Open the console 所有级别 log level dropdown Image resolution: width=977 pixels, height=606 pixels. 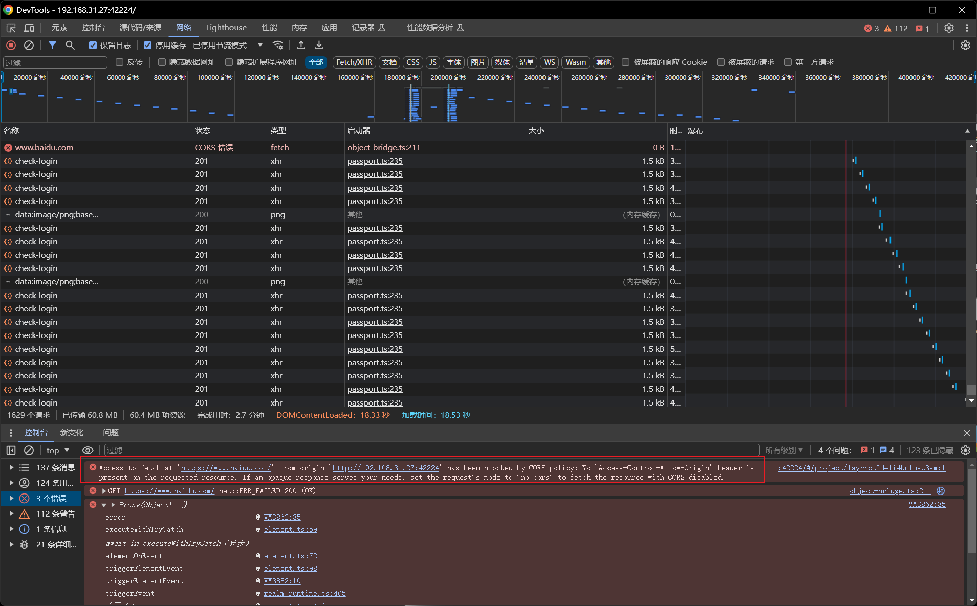coord(784,450)
